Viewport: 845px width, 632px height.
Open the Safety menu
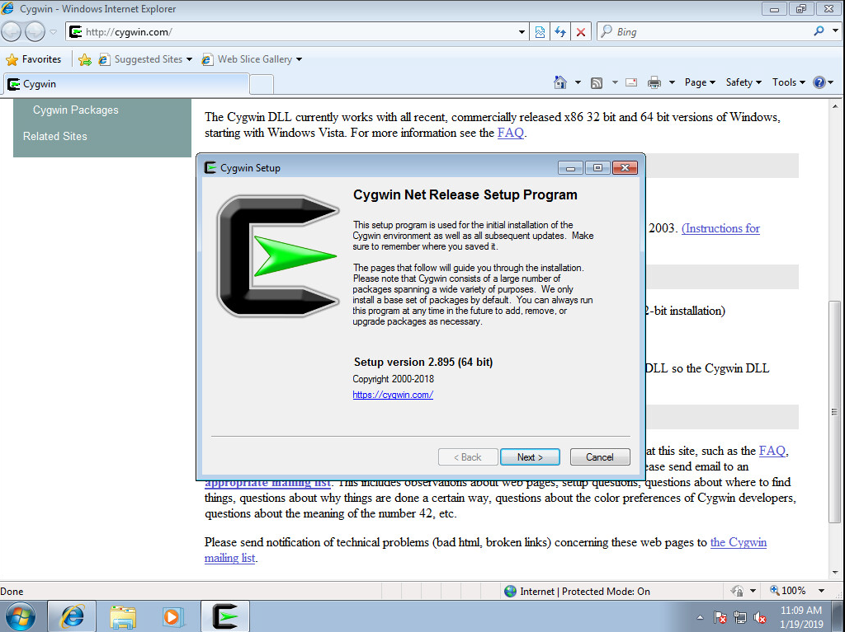744,82
